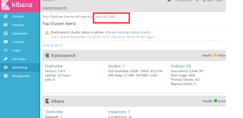Screen dimensions: 243x118
Task: Click the Discover compass icon
Action: tap(6, 17)
